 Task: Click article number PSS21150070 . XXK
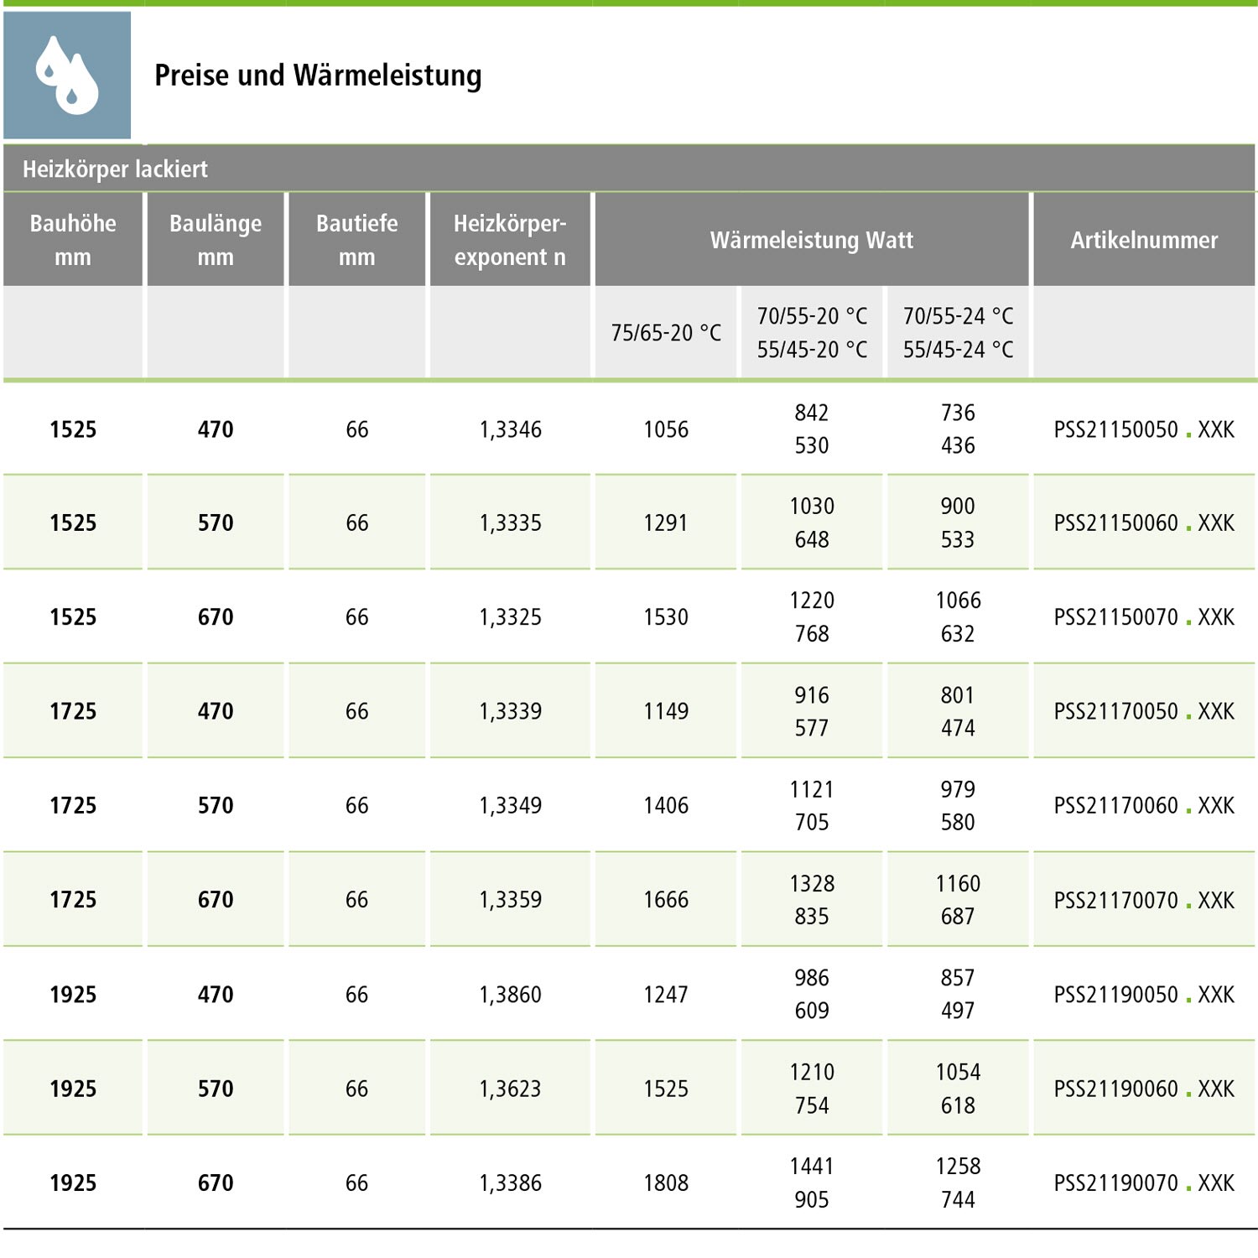click(x=1144, y=617)
